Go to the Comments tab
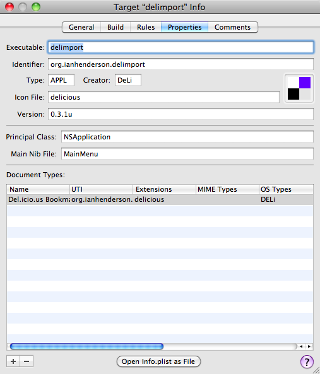The width and height of the screenshot is (320, 374). pos(233,27)
